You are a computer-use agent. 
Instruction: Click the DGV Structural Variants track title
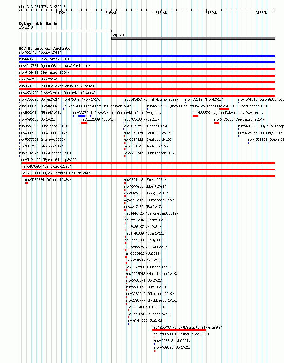pyautogui.click(x=45, y=49)
